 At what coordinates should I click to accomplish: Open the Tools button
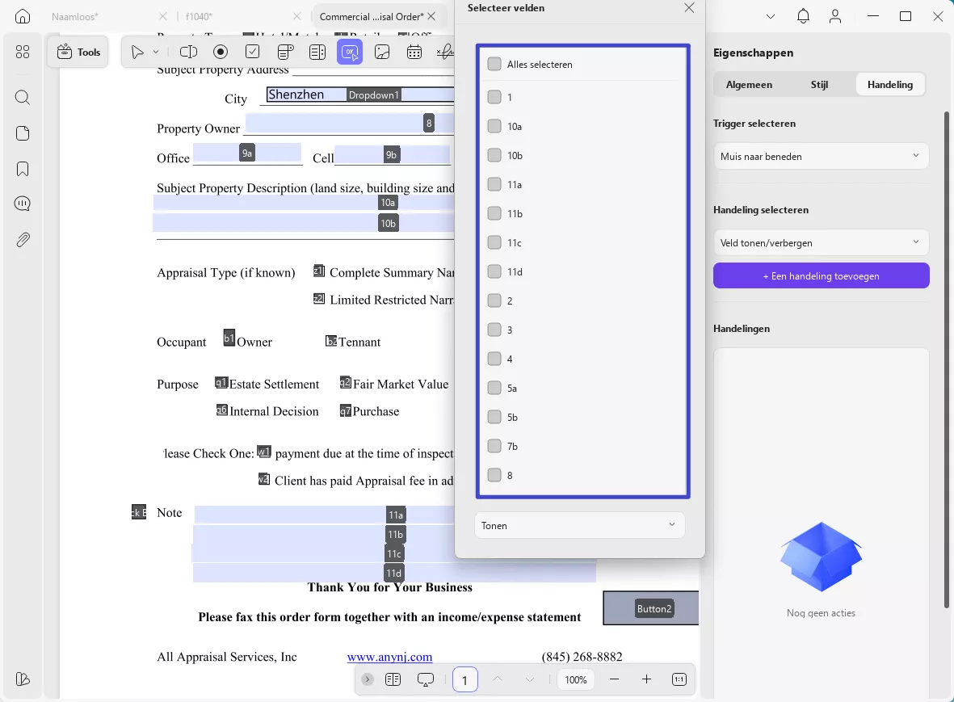tap(78, 53)
